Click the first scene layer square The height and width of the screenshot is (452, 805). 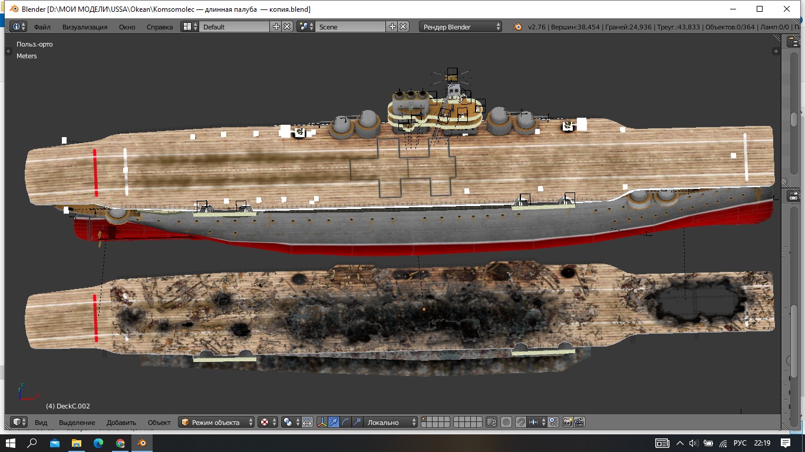pyautogui.click(x=424, y=419)
